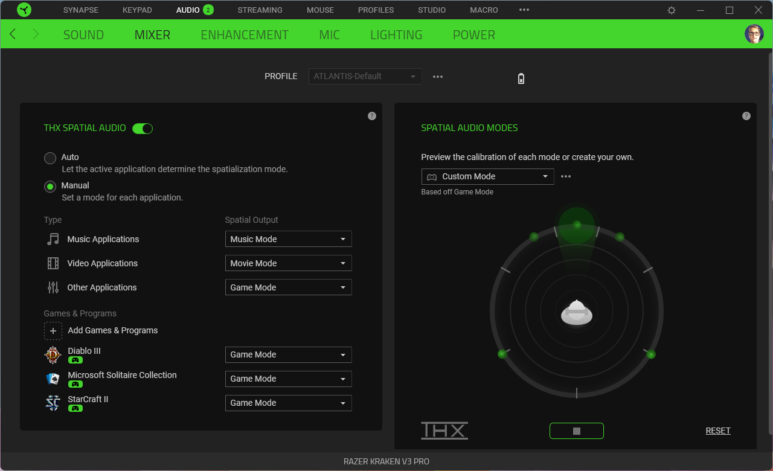Go forward with the right arrow
773x471 pixels.
(x=36, y=34)
